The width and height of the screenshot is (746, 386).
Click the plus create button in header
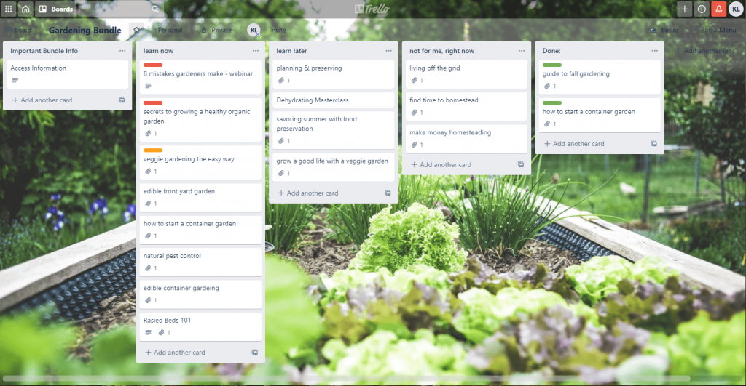(x=684, y=9)
